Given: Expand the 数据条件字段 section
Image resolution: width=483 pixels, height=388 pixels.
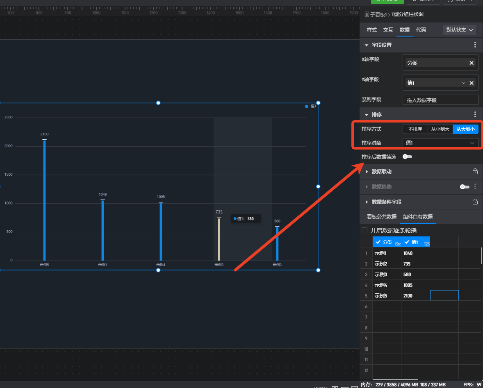Looking at the screenshot, I should point(367,202).
